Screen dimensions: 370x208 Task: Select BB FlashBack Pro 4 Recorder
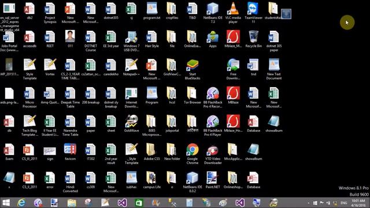(x=213, y=98)
